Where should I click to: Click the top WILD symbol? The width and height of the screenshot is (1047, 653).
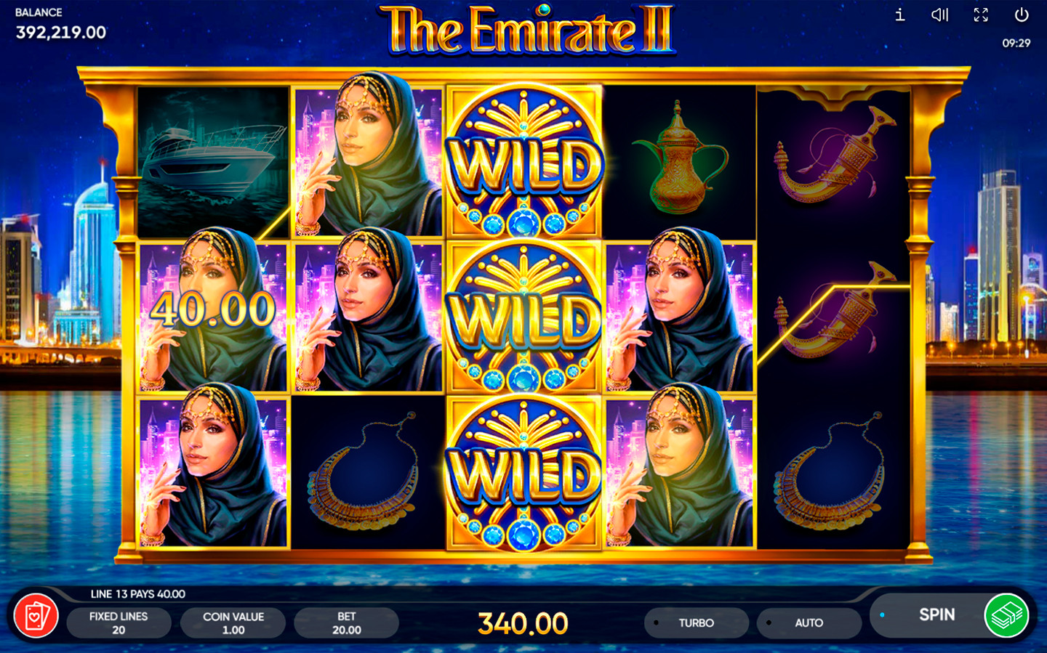coord(523,162)
